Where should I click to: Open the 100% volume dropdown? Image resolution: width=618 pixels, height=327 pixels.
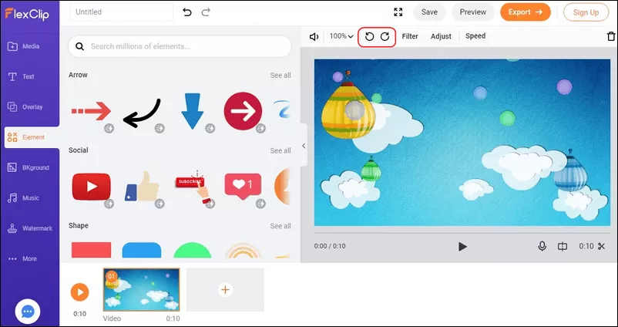341,36
